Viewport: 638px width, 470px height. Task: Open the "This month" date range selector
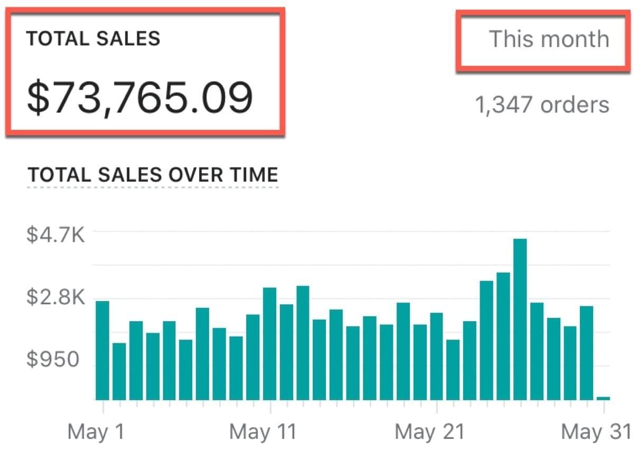coord(549,40)
